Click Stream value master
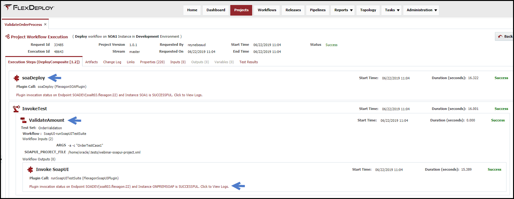This screenshot has height=199, width=514. pos(135,52)
